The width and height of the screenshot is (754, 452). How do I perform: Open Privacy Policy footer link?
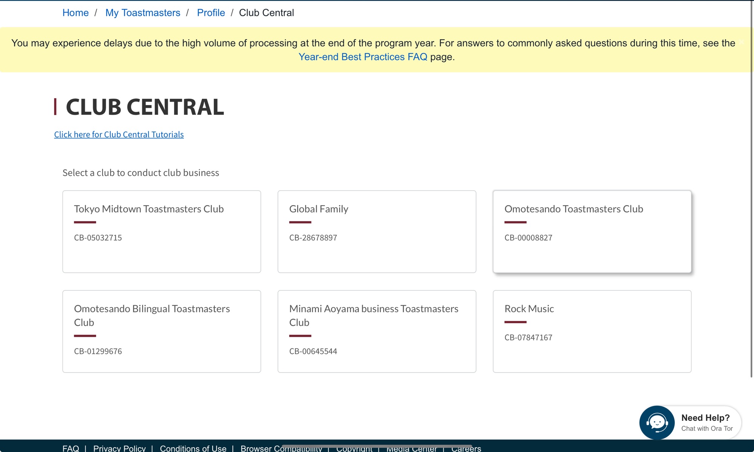(x=119, y=448)
